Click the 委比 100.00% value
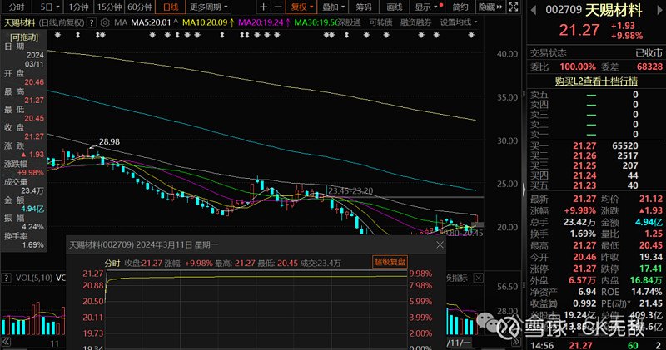Screen dimensions: 666x350 pyautogui.click(x=577, y=67)
